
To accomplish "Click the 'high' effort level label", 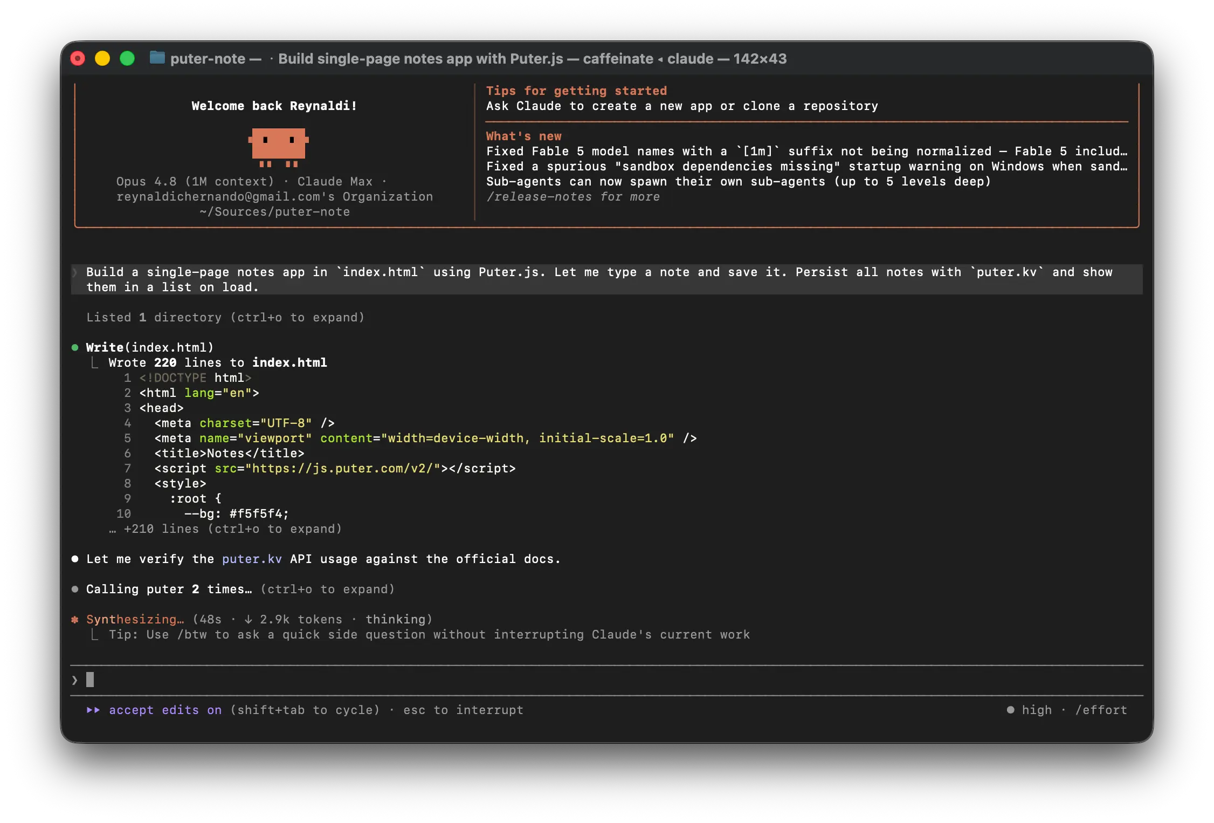I will coord(1037,710).
